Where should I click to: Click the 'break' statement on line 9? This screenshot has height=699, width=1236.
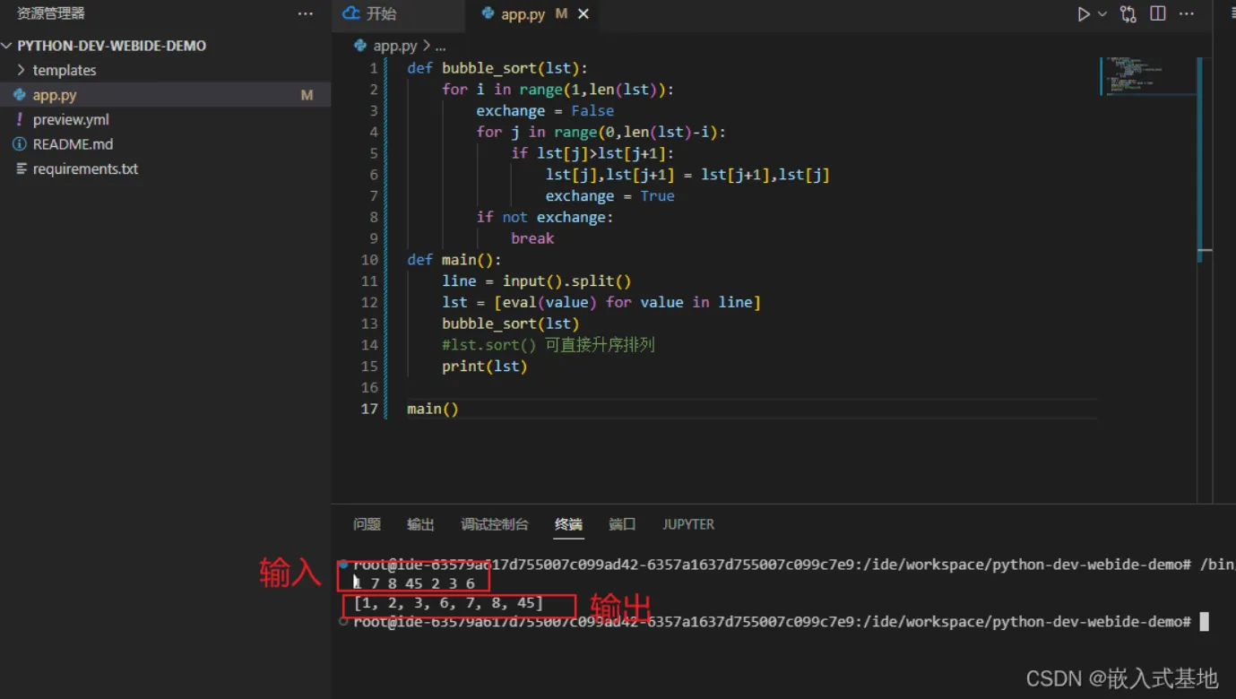tap(532, 238)
